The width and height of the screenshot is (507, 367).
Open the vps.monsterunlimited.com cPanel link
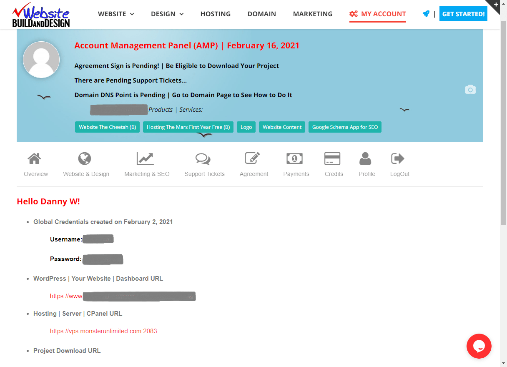(103, 331)
